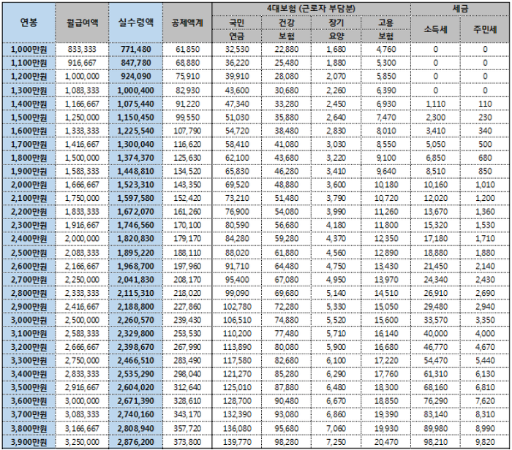Select the 2,000만원 salary row label
Image resolution: width=512 pixels, height=450 pixels.
(29, 185)
